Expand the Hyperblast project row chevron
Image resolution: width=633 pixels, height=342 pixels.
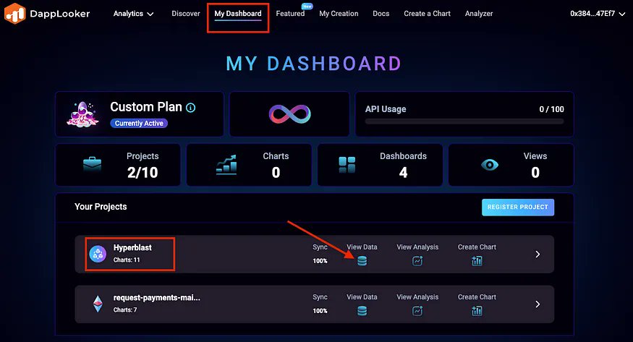pyautogui.click(x=538, y=254)
